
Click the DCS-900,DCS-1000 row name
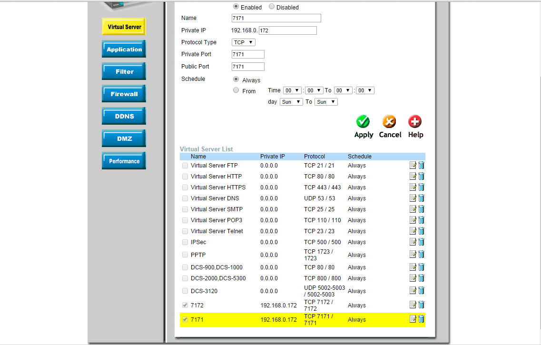pos(216,267)
